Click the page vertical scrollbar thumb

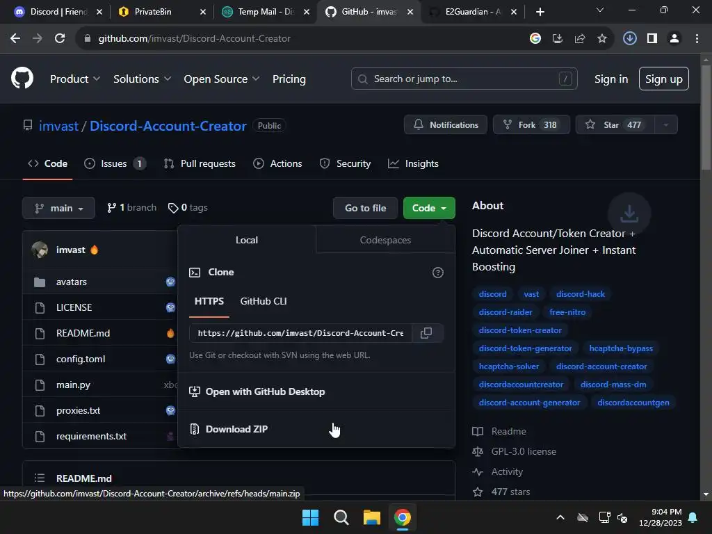click(706, 118)
